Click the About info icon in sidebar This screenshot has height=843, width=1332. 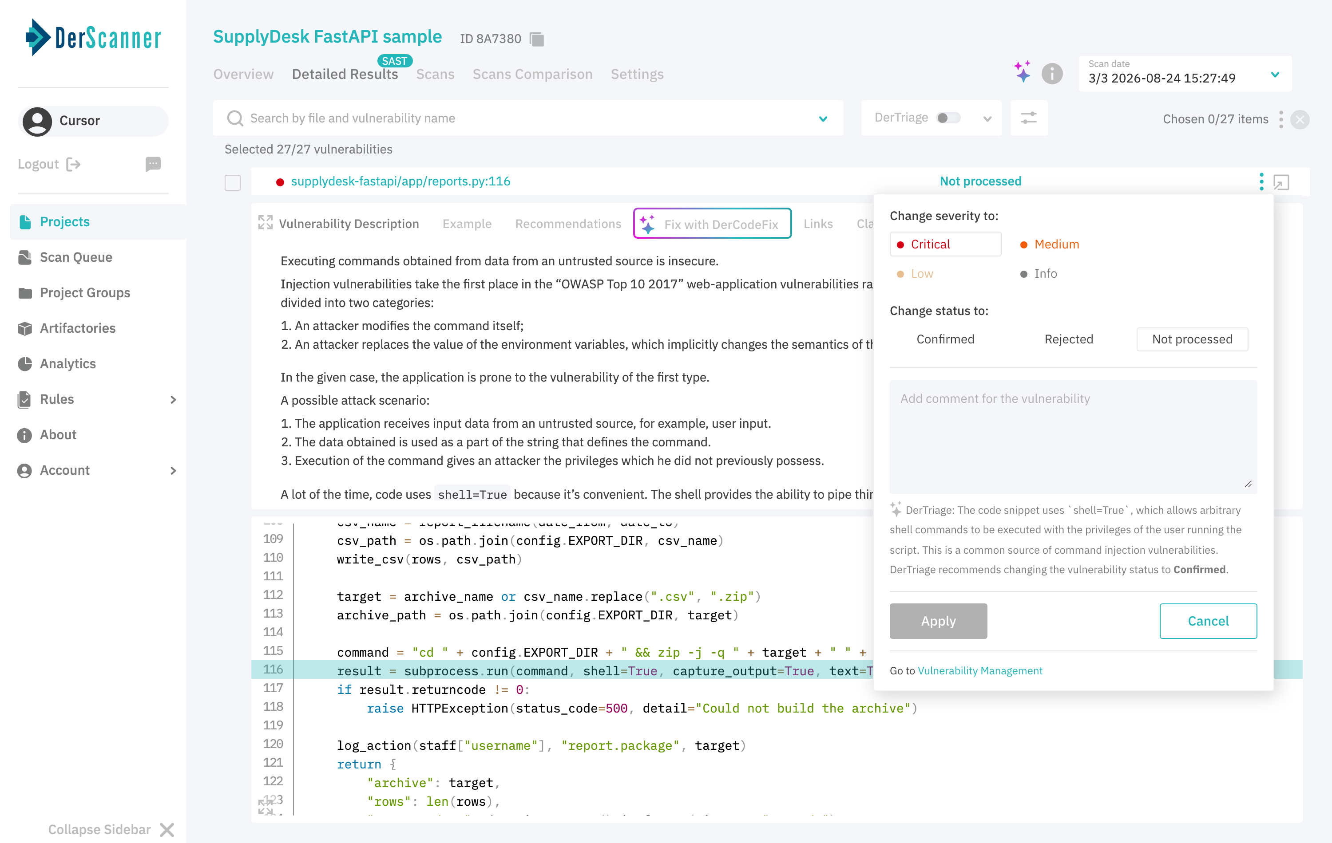point(25,435)
